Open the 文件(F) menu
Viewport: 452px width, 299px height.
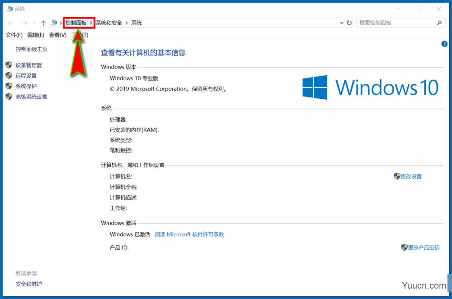point(14,35)
